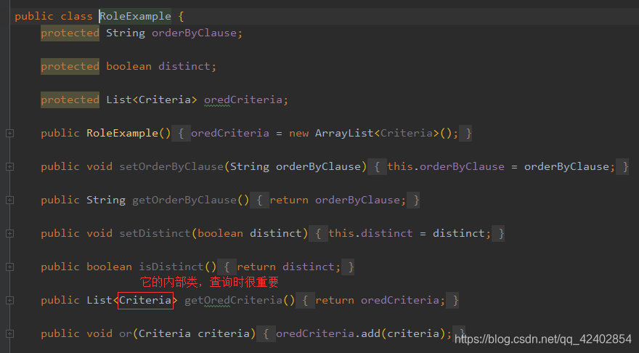Click 'protected' keyword before String orderByClause
The width and height of the screenshot is (639, 353).
70,33
